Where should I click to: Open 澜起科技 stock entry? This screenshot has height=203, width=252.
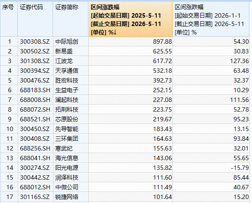(x=67, y=100)
